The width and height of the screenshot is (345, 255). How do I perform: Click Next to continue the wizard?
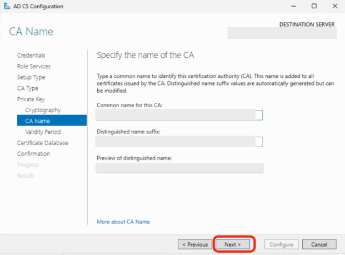coord(232,244)
